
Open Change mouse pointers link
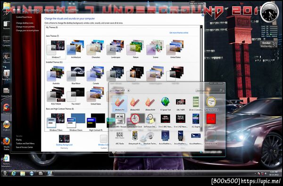click(x=25, y=27)
